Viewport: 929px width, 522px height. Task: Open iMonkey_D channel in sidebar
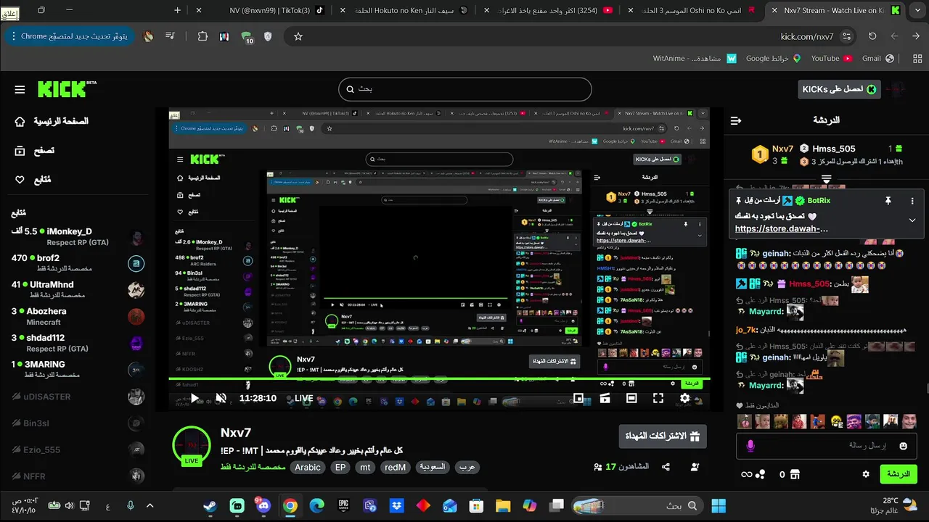78,236
